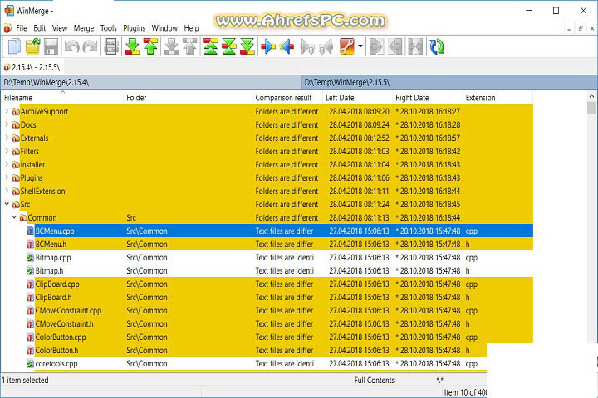Open dropdown arrow next to Options wrench

point(360,46)
